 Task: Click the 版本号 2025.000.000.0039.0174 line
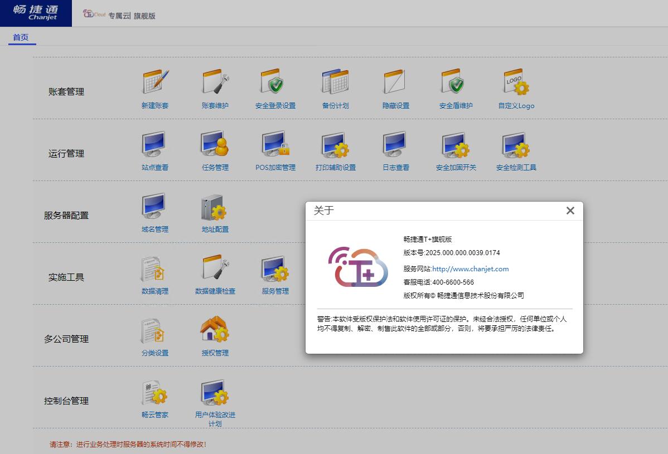pyautogui.click(x=452, y=253)
